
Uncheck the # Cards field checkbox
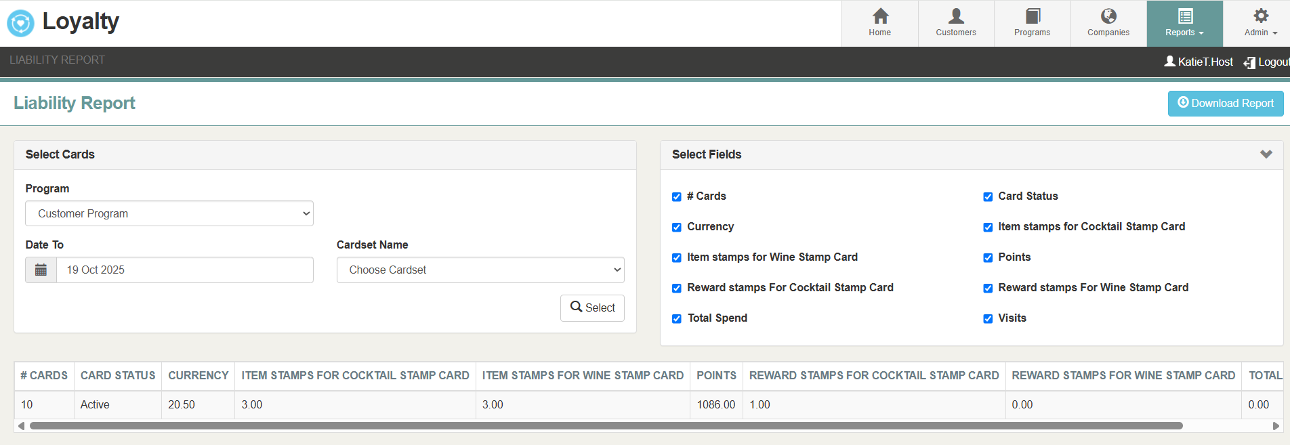click(676, 197)
